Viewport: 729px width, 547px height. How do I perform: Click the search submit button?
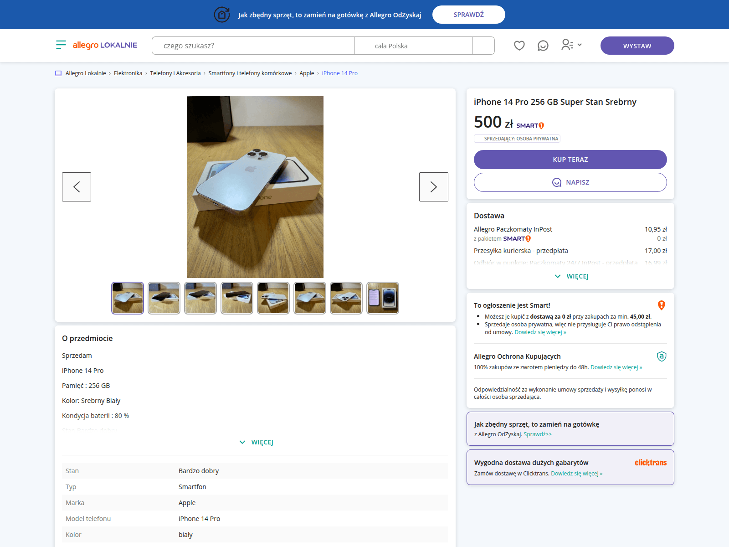483,46
